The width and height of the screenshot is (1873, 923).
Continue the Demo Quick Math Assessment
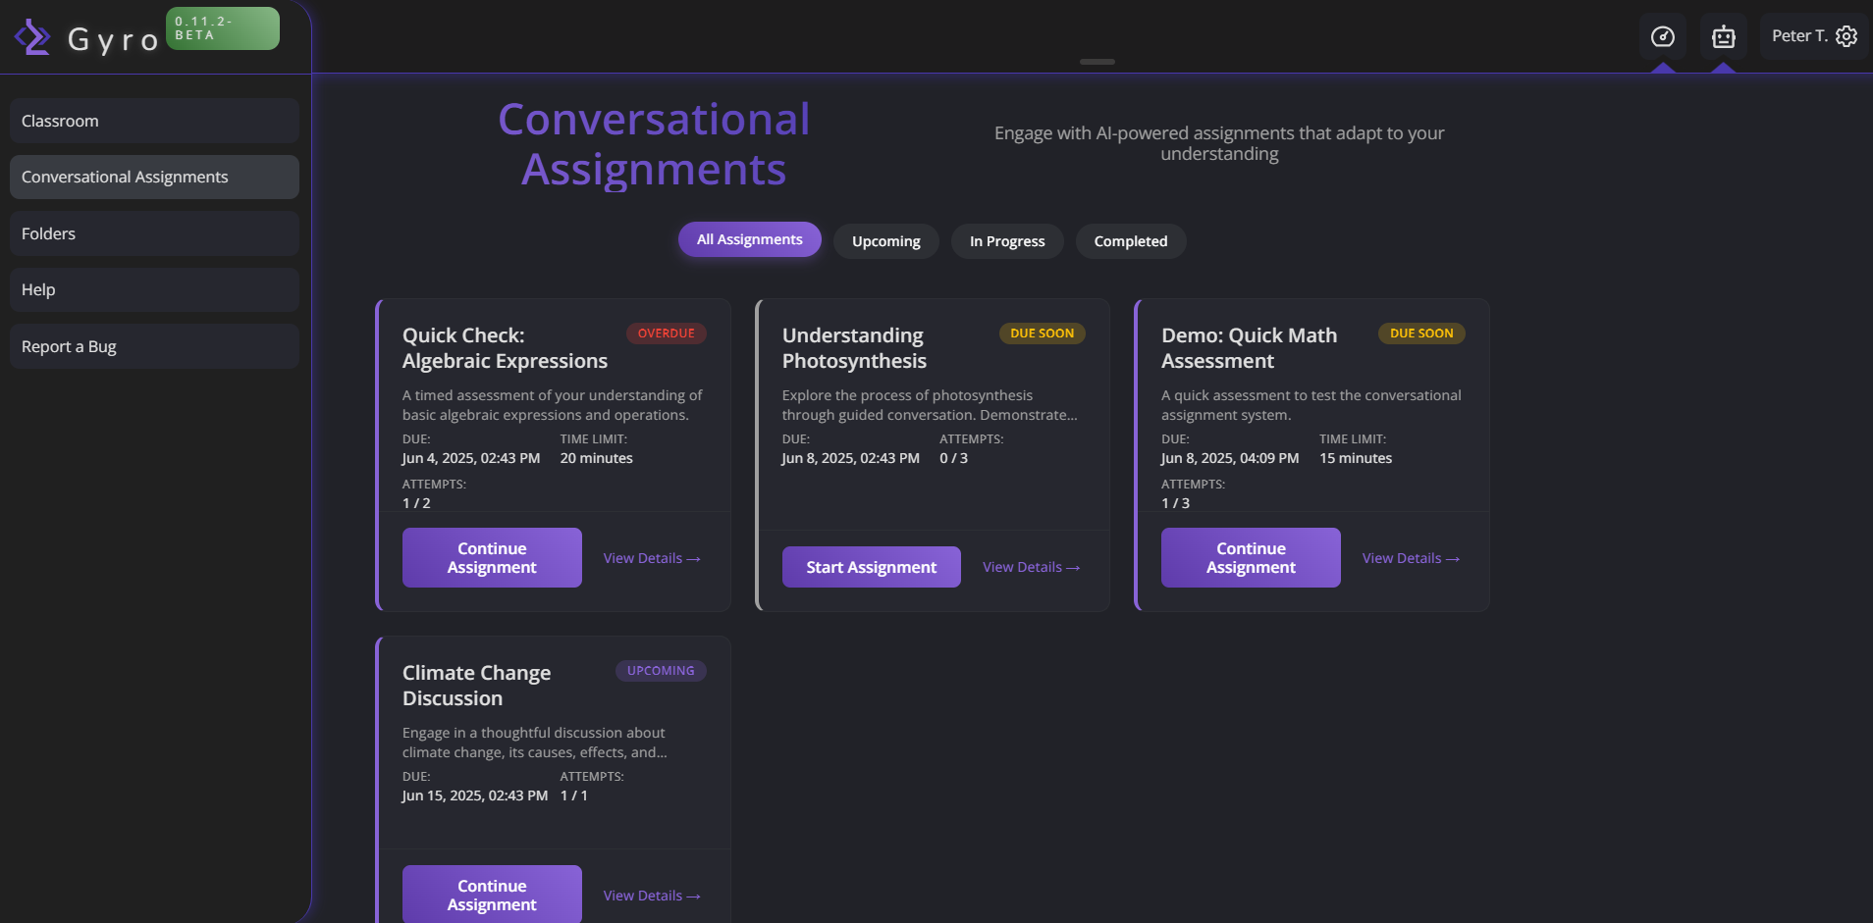point(1250,557)
